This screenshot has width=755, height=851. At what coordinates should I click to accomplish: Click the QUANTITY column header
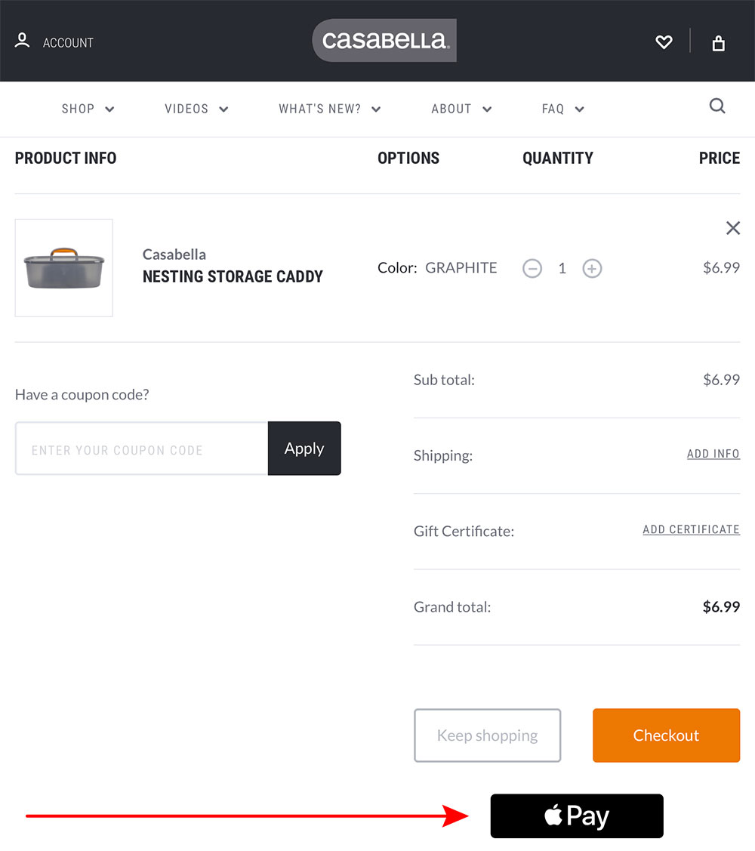click(x=558, y=158)
